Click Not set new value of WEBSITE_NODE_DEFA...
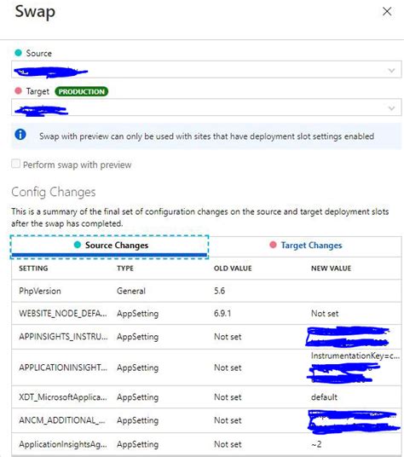This screenshot has width=404, height=457. click(325, 314)
